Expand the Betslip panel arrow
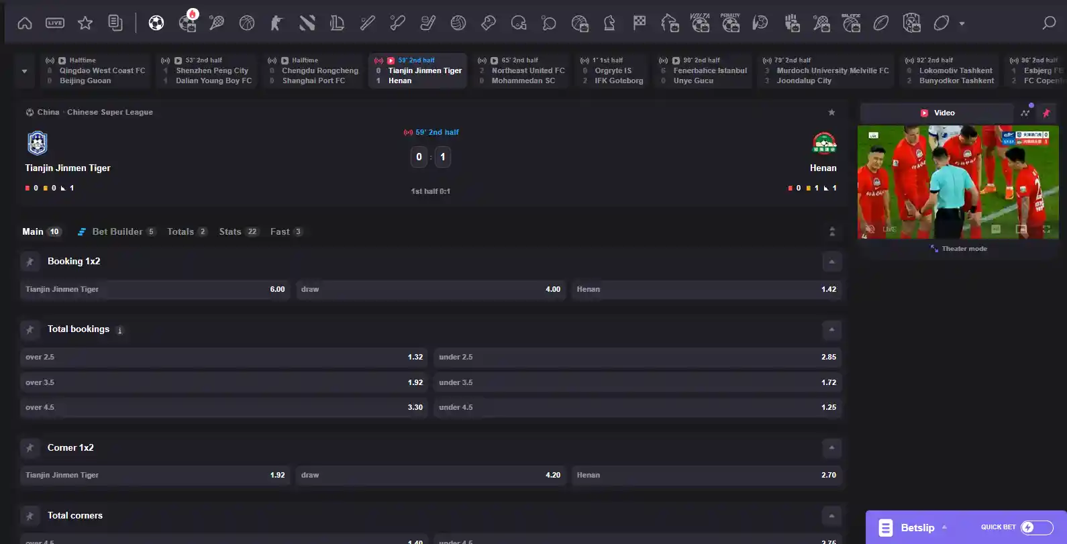The height and width of the screenshot is (544, 1067). (x=944, y=527)
